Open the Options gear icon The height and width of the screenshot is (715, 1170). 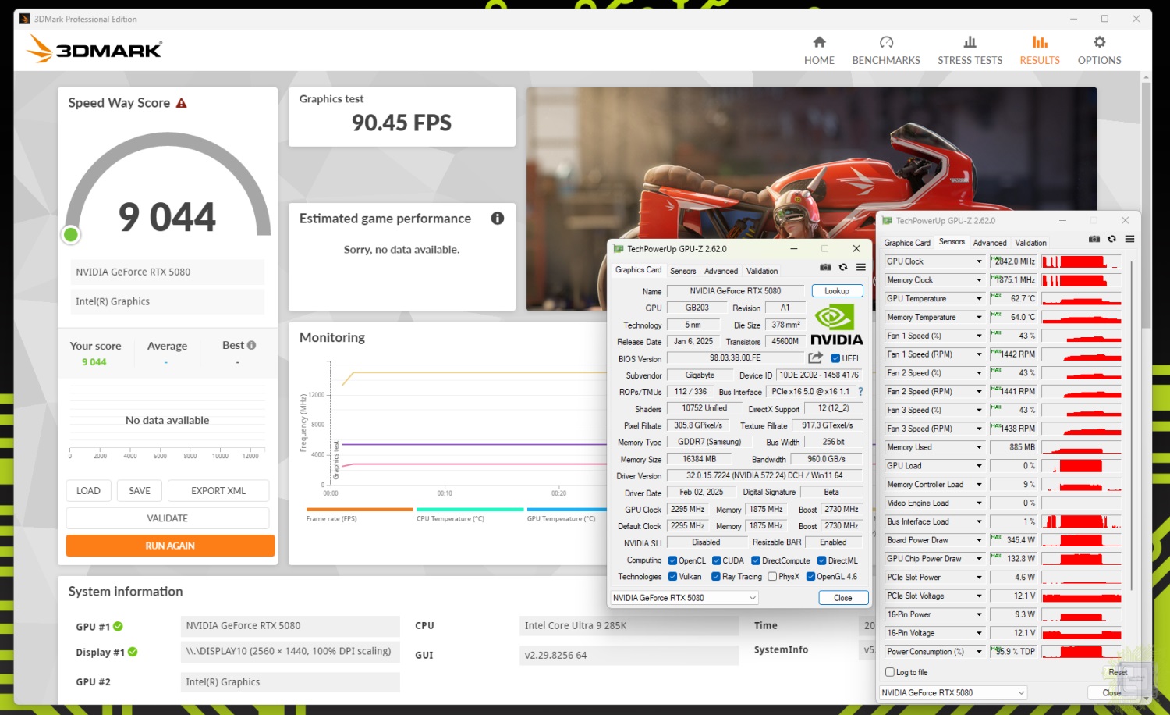coord(1099,43)
